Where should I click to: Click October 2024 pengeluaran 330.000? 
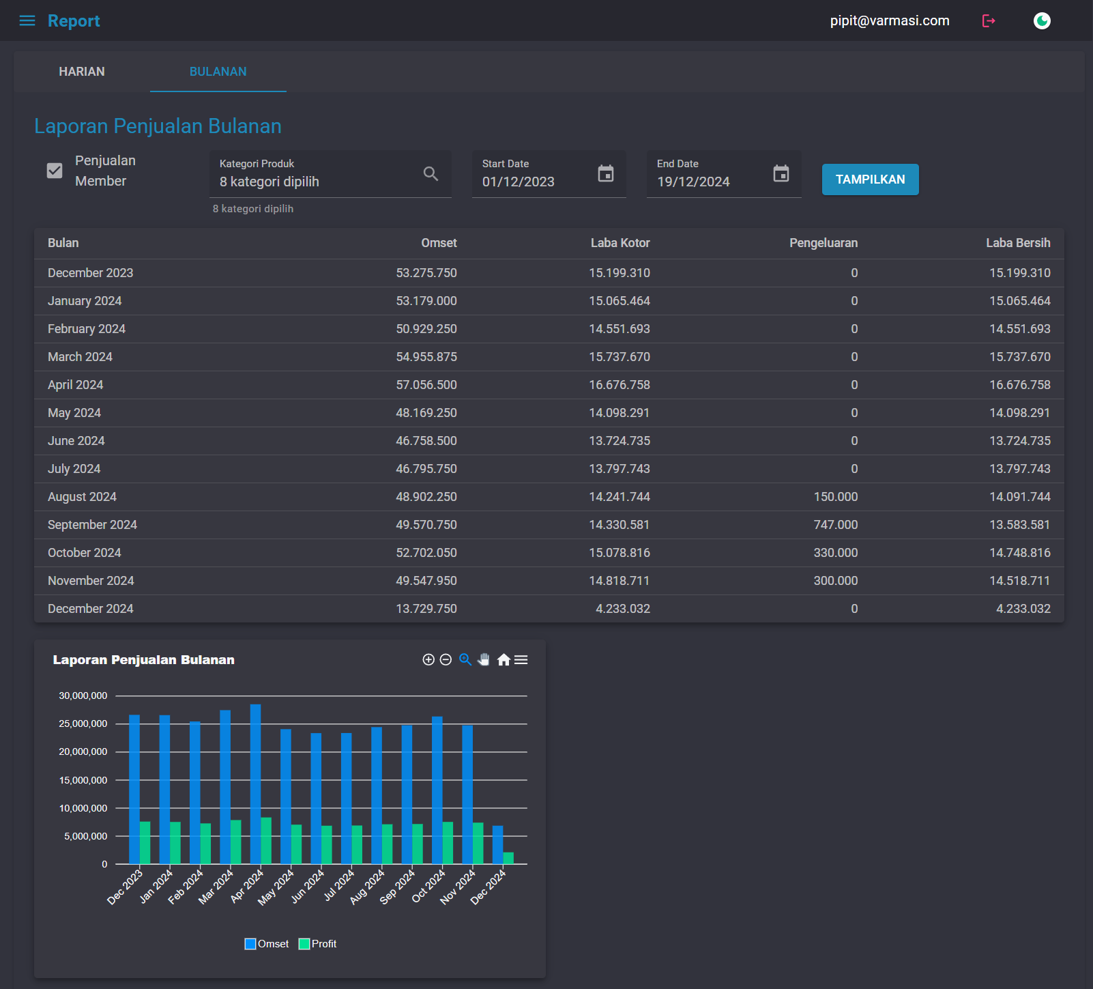pyautogui.click(x=836, y=553)
